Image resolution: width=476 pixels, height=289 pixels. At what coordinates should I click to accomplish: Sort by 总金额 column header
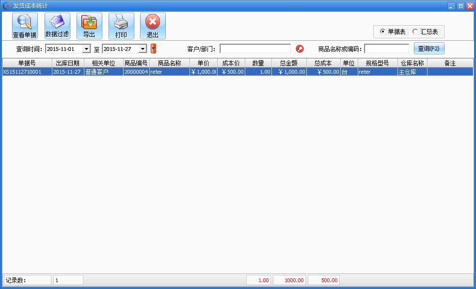tap(289, 63)
